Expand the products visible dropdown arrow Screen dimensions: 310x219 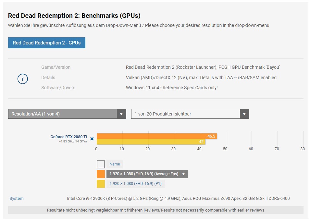coord(244,114)
